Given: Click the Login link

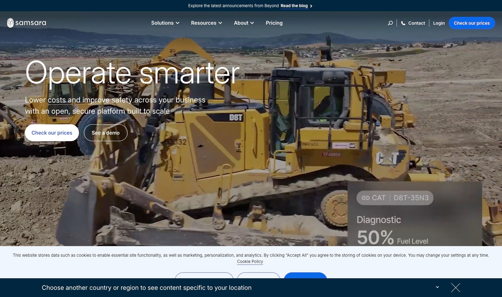Looking at the screenshot, I should 439,23.
